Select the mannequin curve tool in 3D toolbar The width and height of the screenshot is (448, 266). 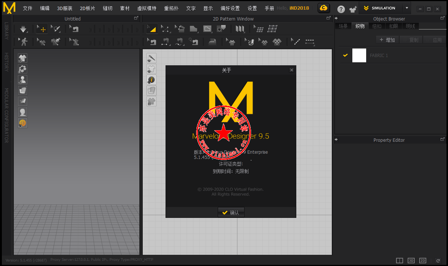point(74,42)
